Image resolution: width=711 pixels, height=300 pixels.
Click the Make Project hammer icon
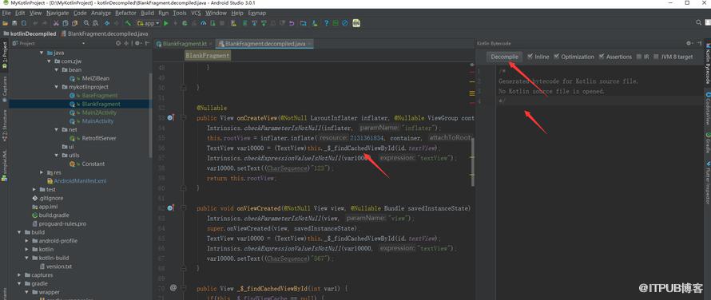tap(128, 23)
